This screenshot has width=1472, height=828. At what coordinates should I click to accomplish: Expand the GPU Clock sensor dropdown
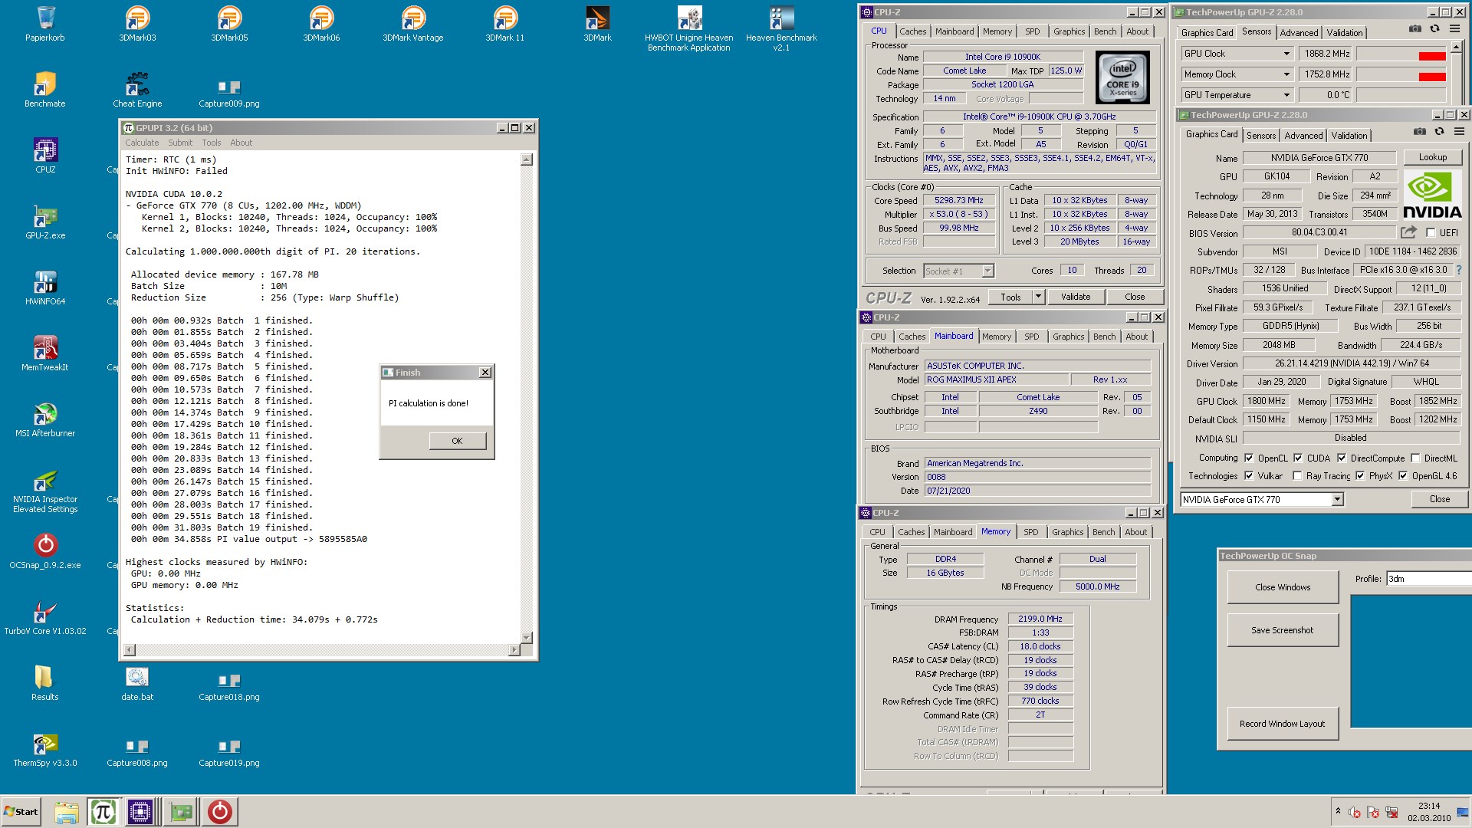[1286, 54]
